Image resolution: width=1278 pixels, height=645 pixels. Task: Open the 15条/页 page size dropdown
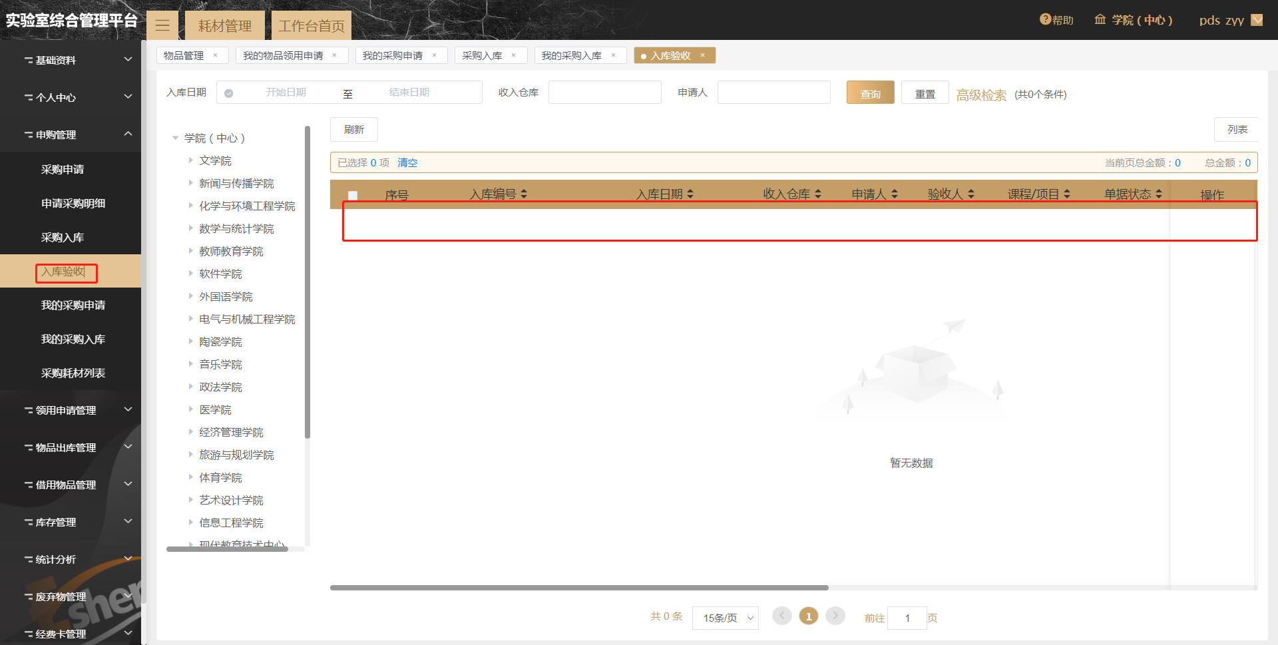[x=725, y=618]
